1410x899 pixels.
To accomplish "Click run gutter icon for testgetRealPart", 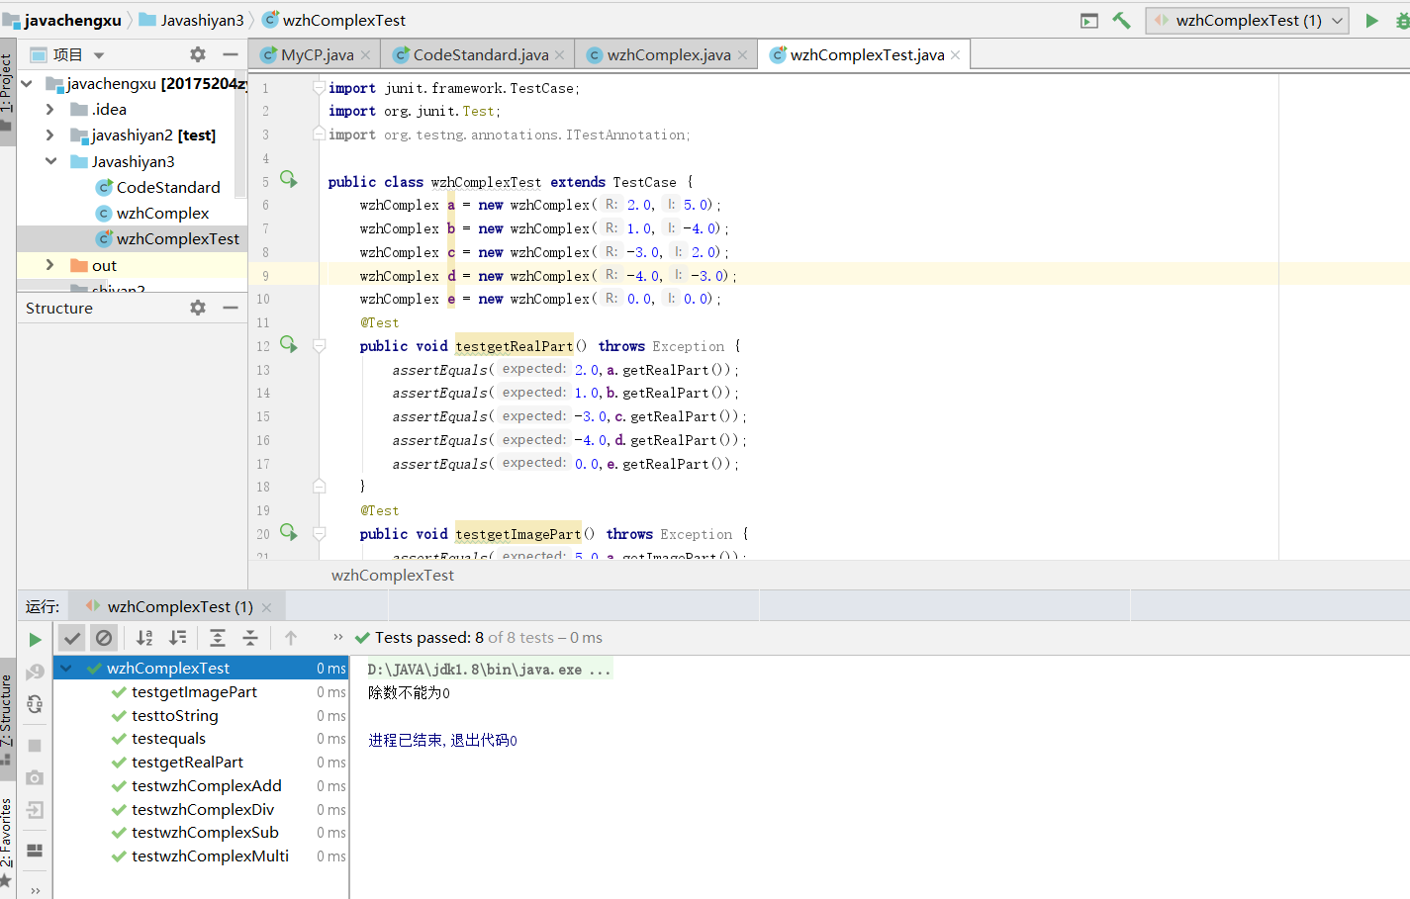I will [x=289, y=344].
